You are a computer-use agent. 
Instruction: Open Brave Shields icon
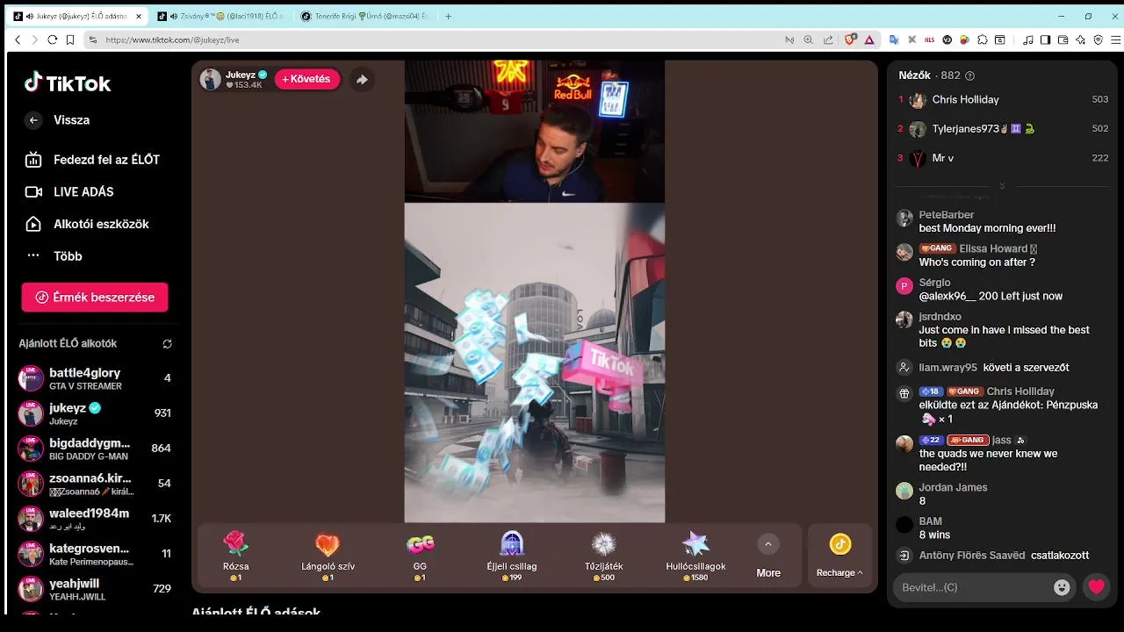click(850, 39)
